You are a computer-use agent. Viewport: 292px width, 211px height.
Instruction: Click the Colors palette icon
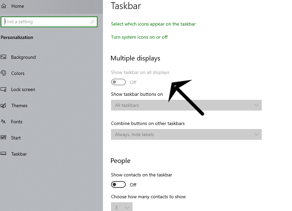(3, 73)
